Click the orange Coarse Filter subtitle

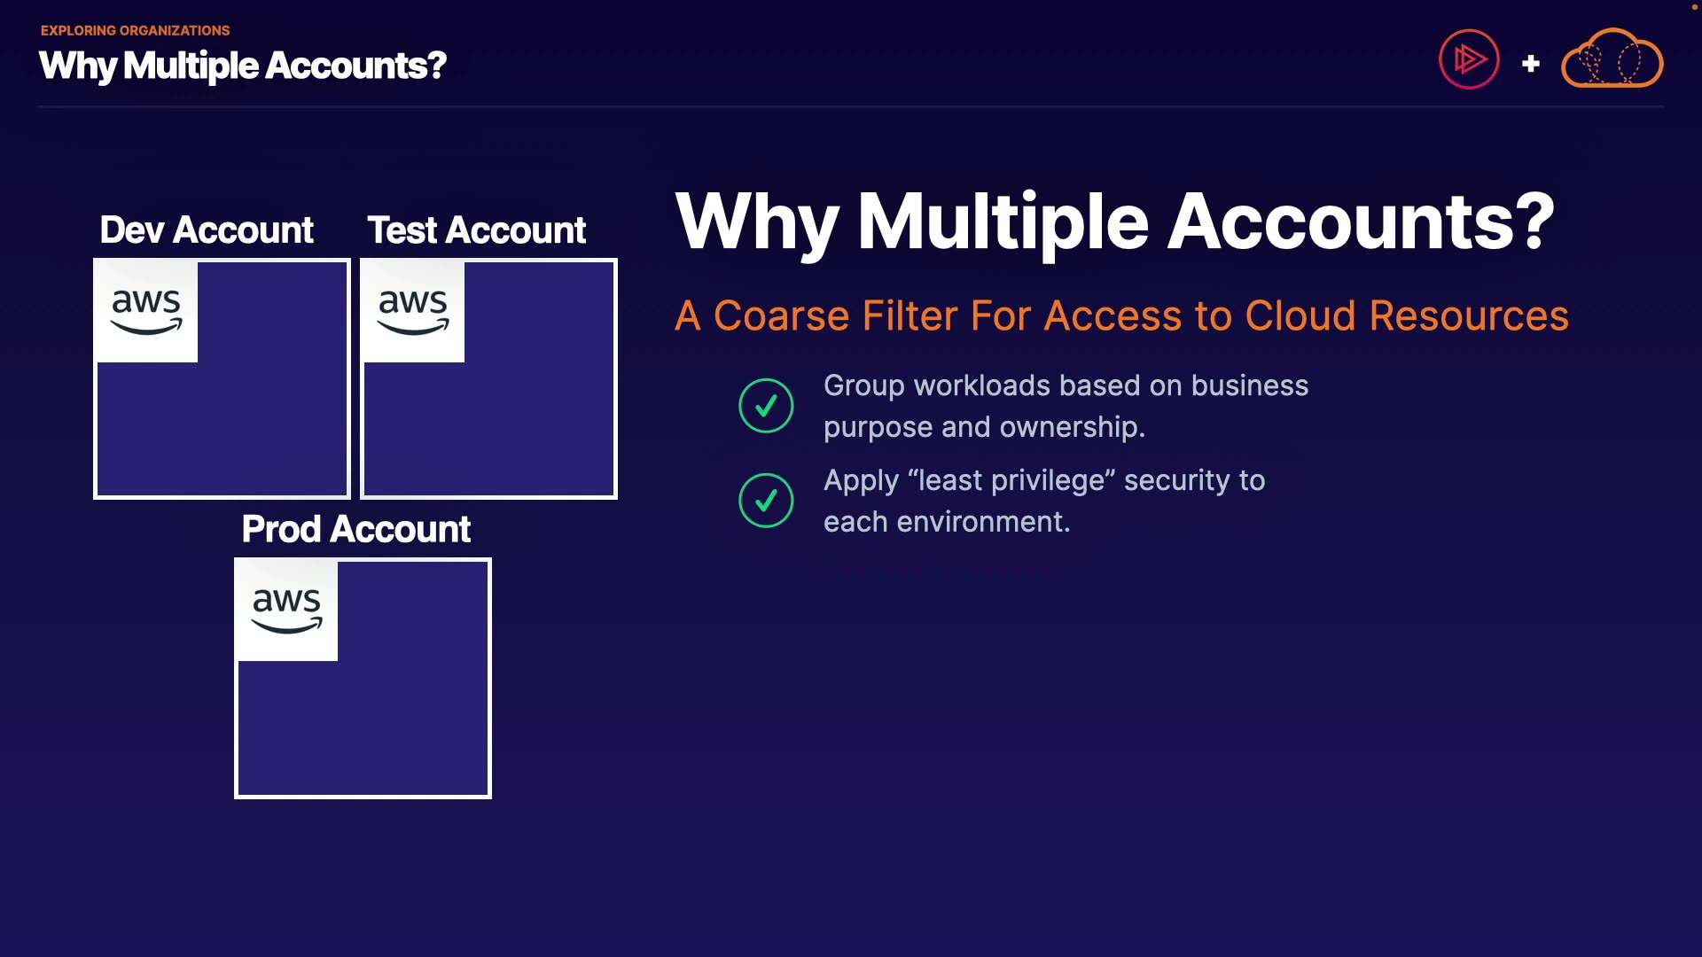(1121, 315)
